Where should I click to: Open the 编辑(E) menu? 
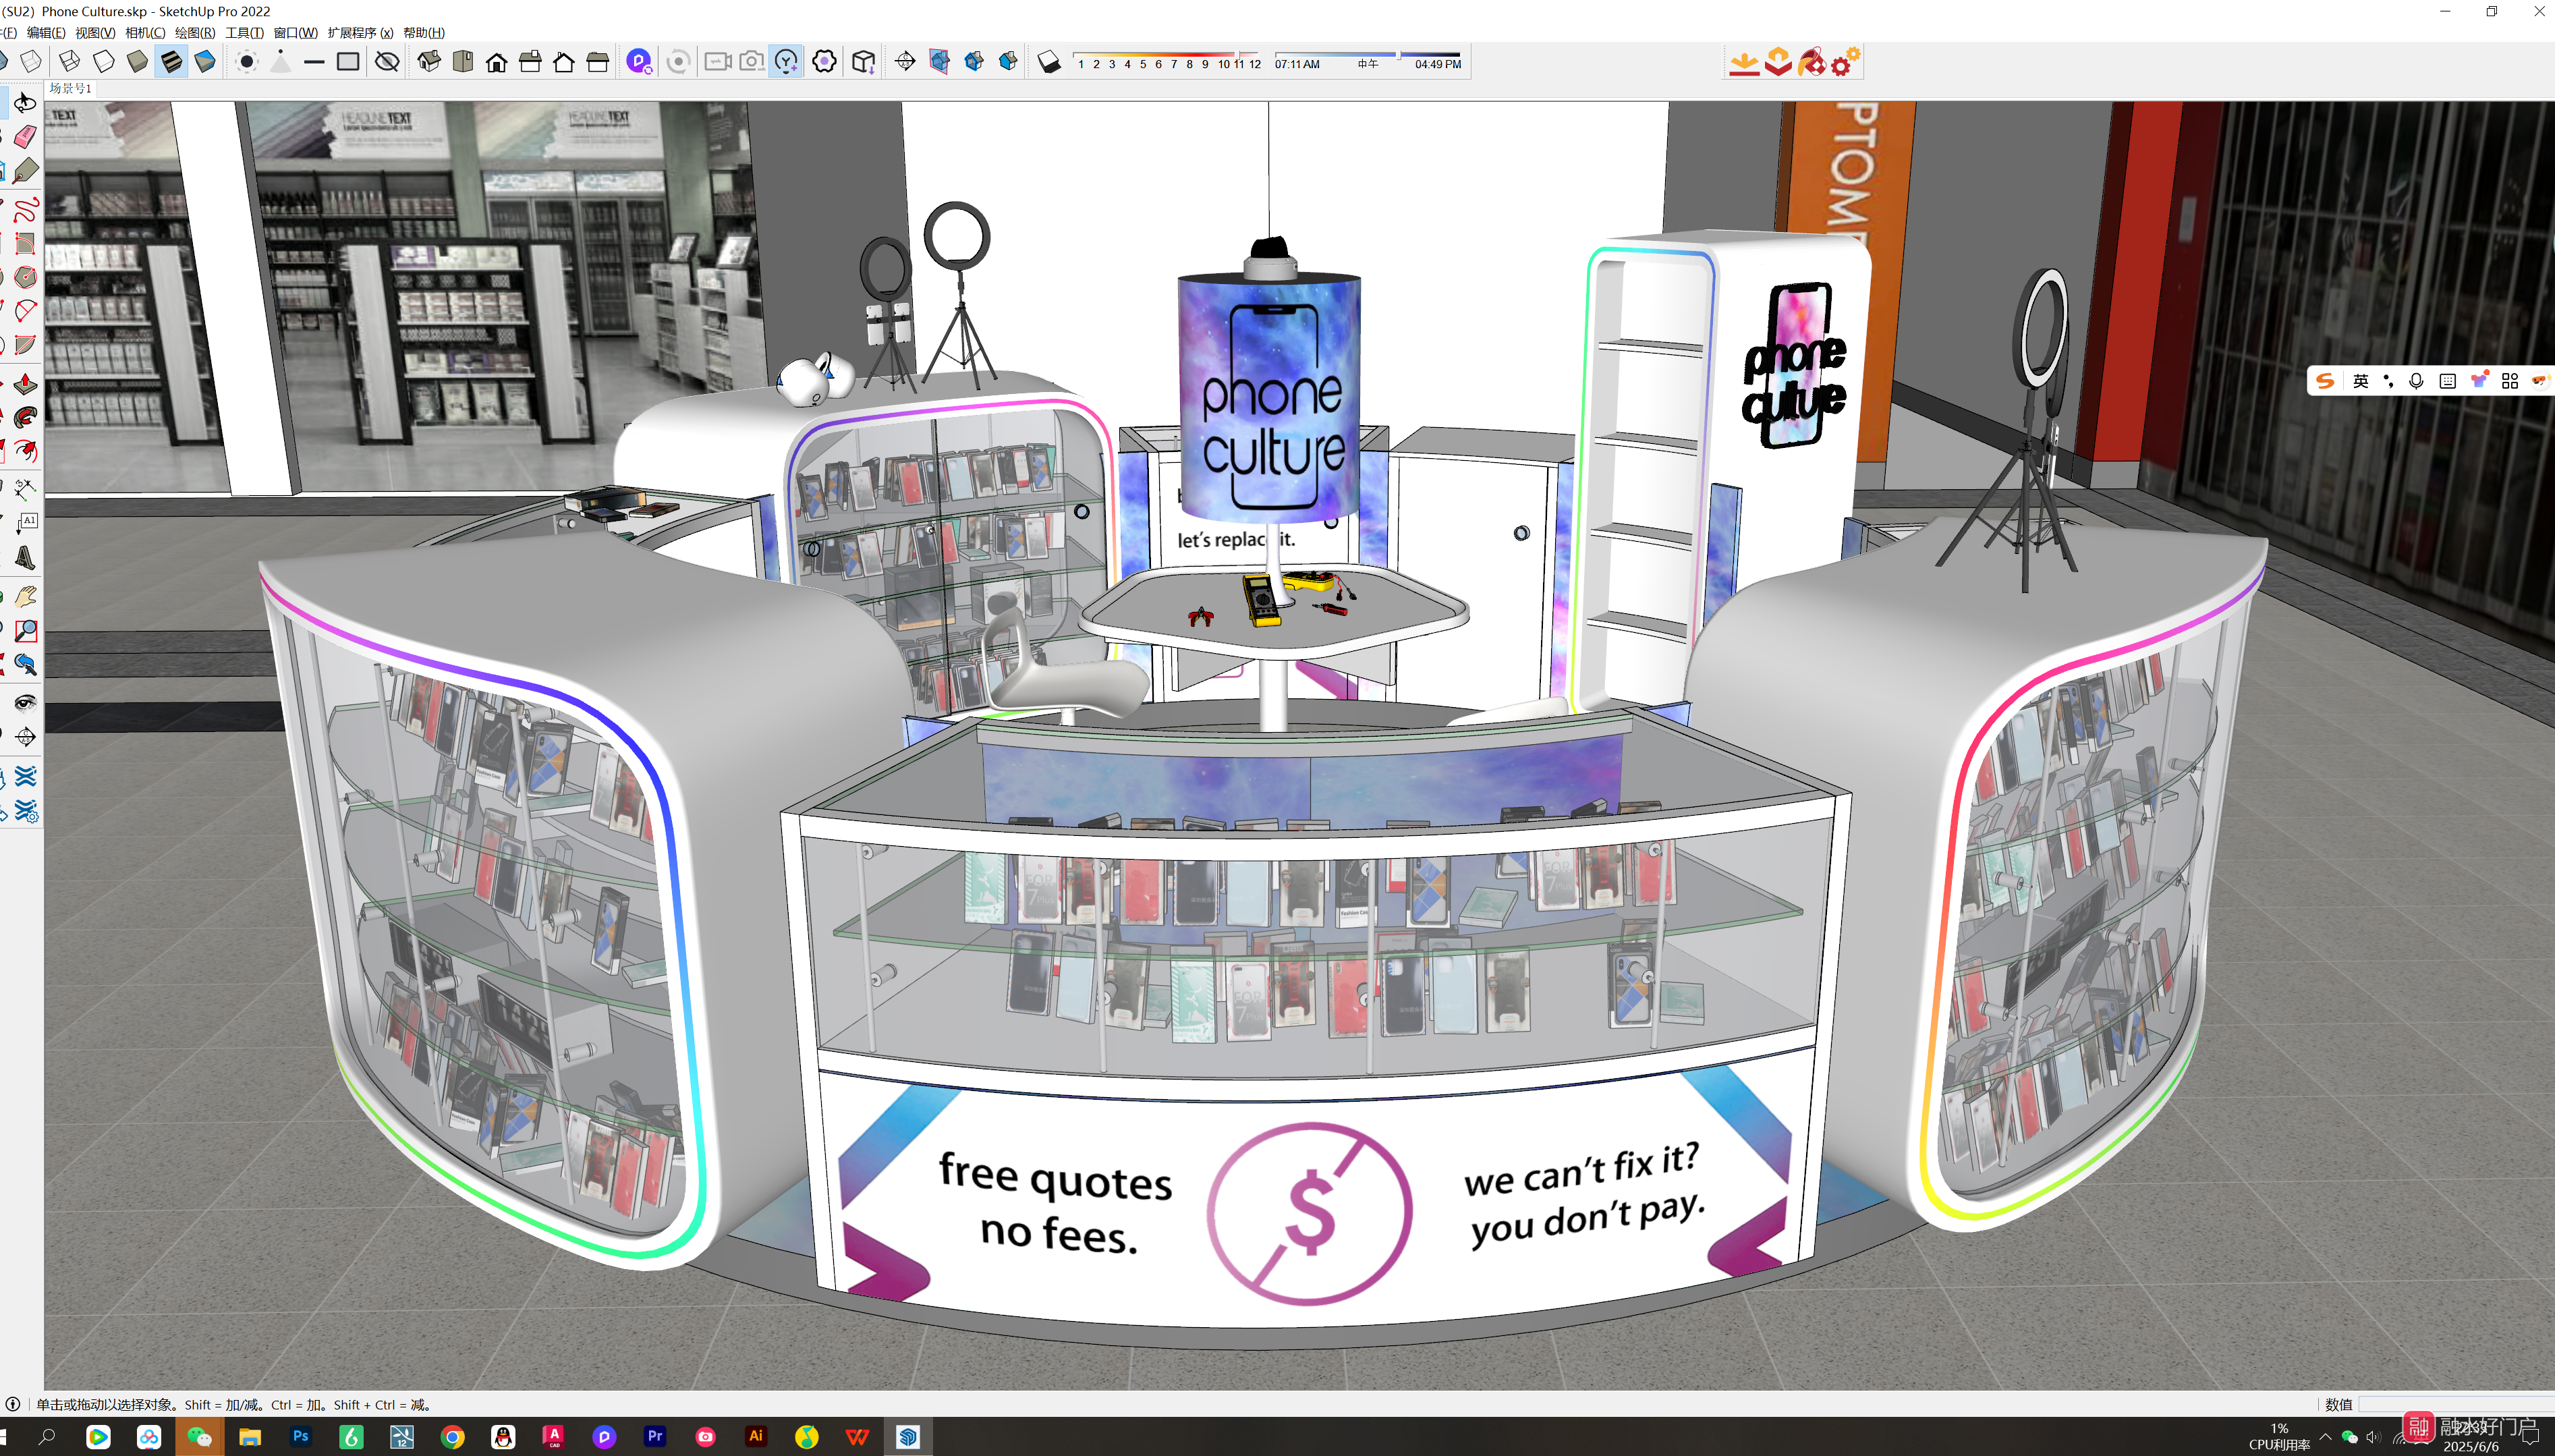click(46, 33)
